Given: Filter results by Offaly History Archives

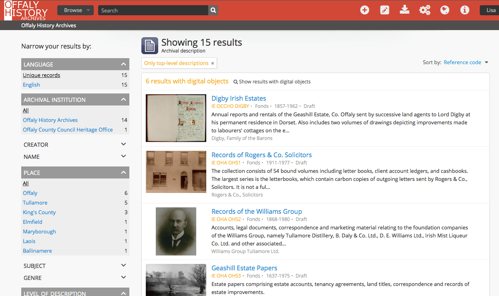Looking at the screenshot, I should 50,120.
